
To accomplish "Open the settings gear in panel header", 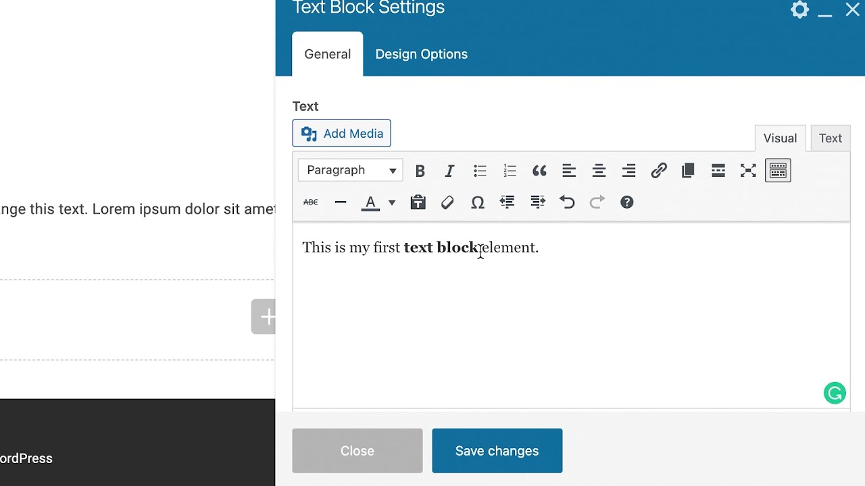I will [799, 9].
